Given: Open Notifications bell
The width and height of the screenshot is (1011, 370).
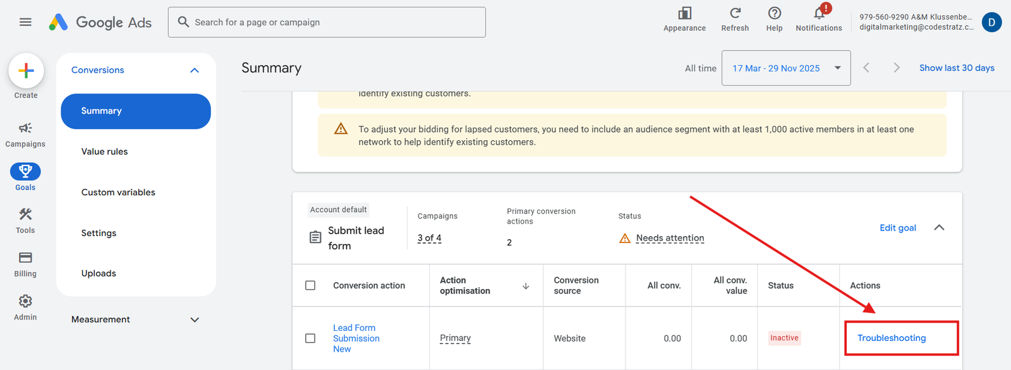Looking at the screenshot, I should point(819,13).
